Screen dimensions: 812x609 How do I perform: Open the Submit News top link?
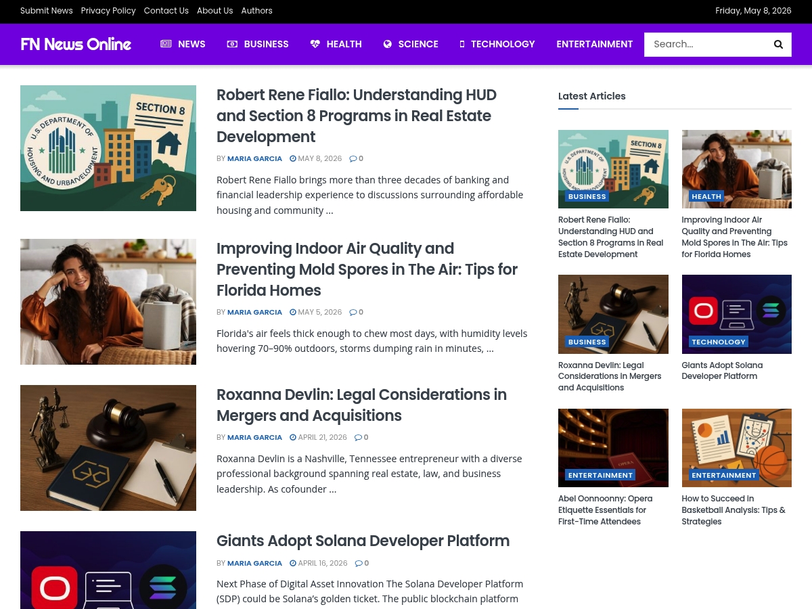(x=47, y=11)
